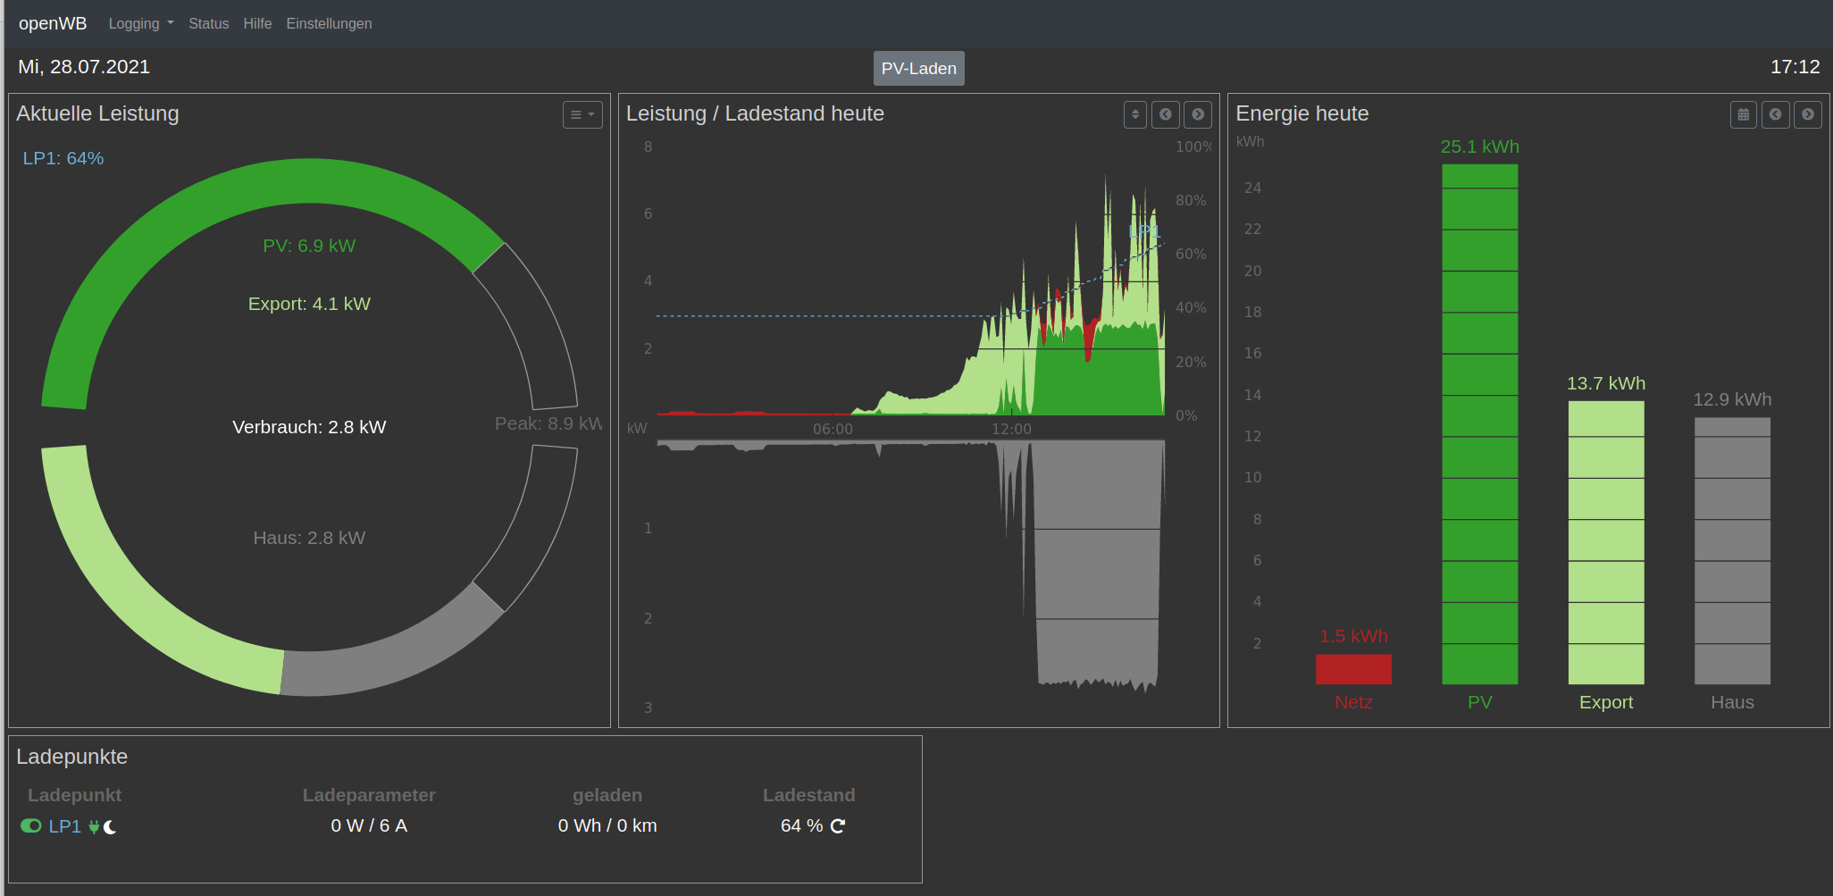Shift Leistung graph to earlier time
The height and width of the screenshot is (896, 1833).
(x=1165, y=114)
